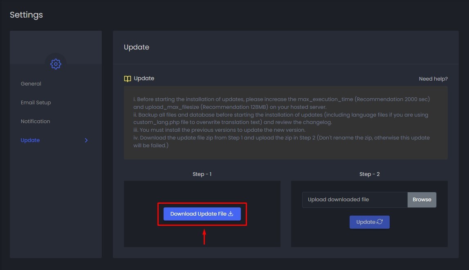Click the Step - 1 label
Screen dimensions: 469x270
click(x=202, y=174)
